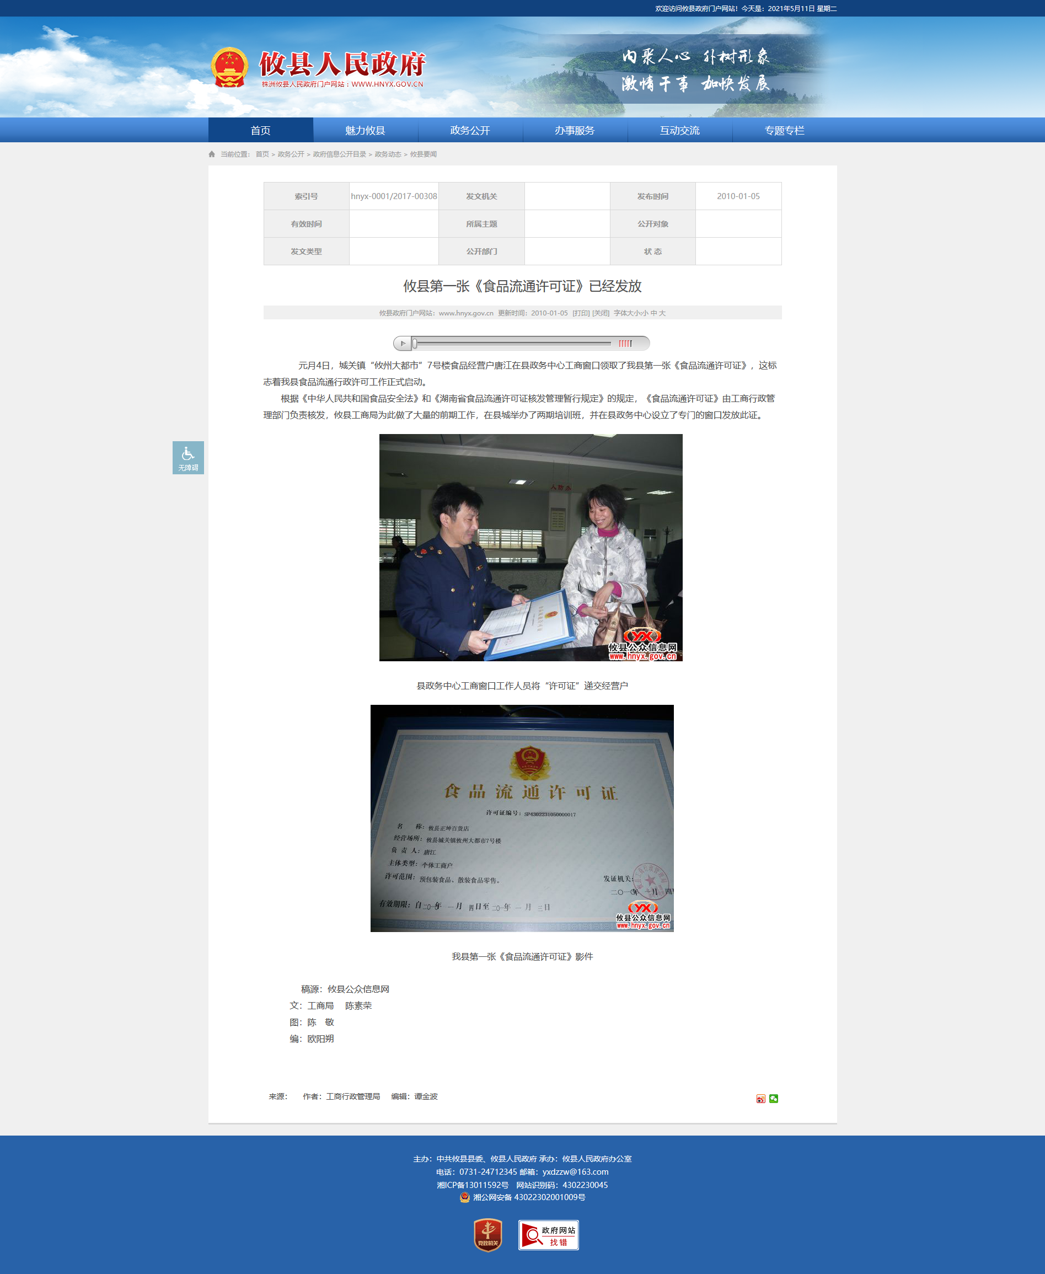Click the home icon in breadcrumb
Screen dimensions: 1045x1274
tap(212, 155)
